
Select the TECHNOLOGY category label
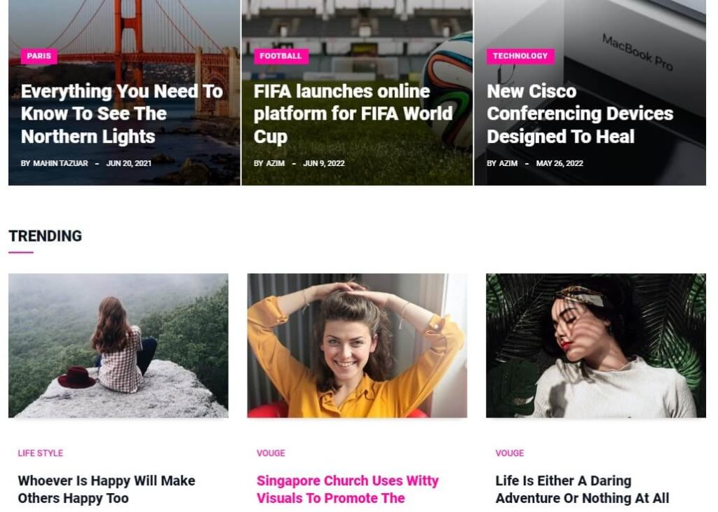[x=520, y=56]
